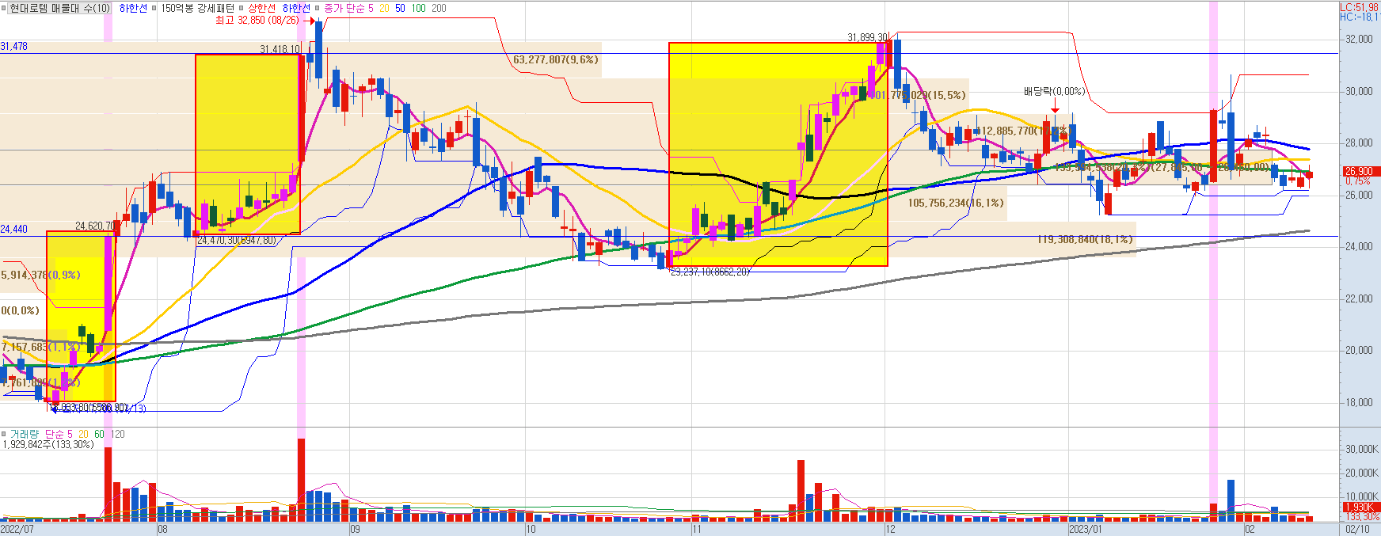This screenshot has width=1381, height=536.
Task: Click the 24,440 level label on left
Action: click(x=14, y=229)
